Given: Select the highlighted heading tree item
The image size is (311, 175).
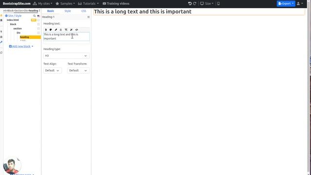Looking at the screenshot, I should [30, 37].
